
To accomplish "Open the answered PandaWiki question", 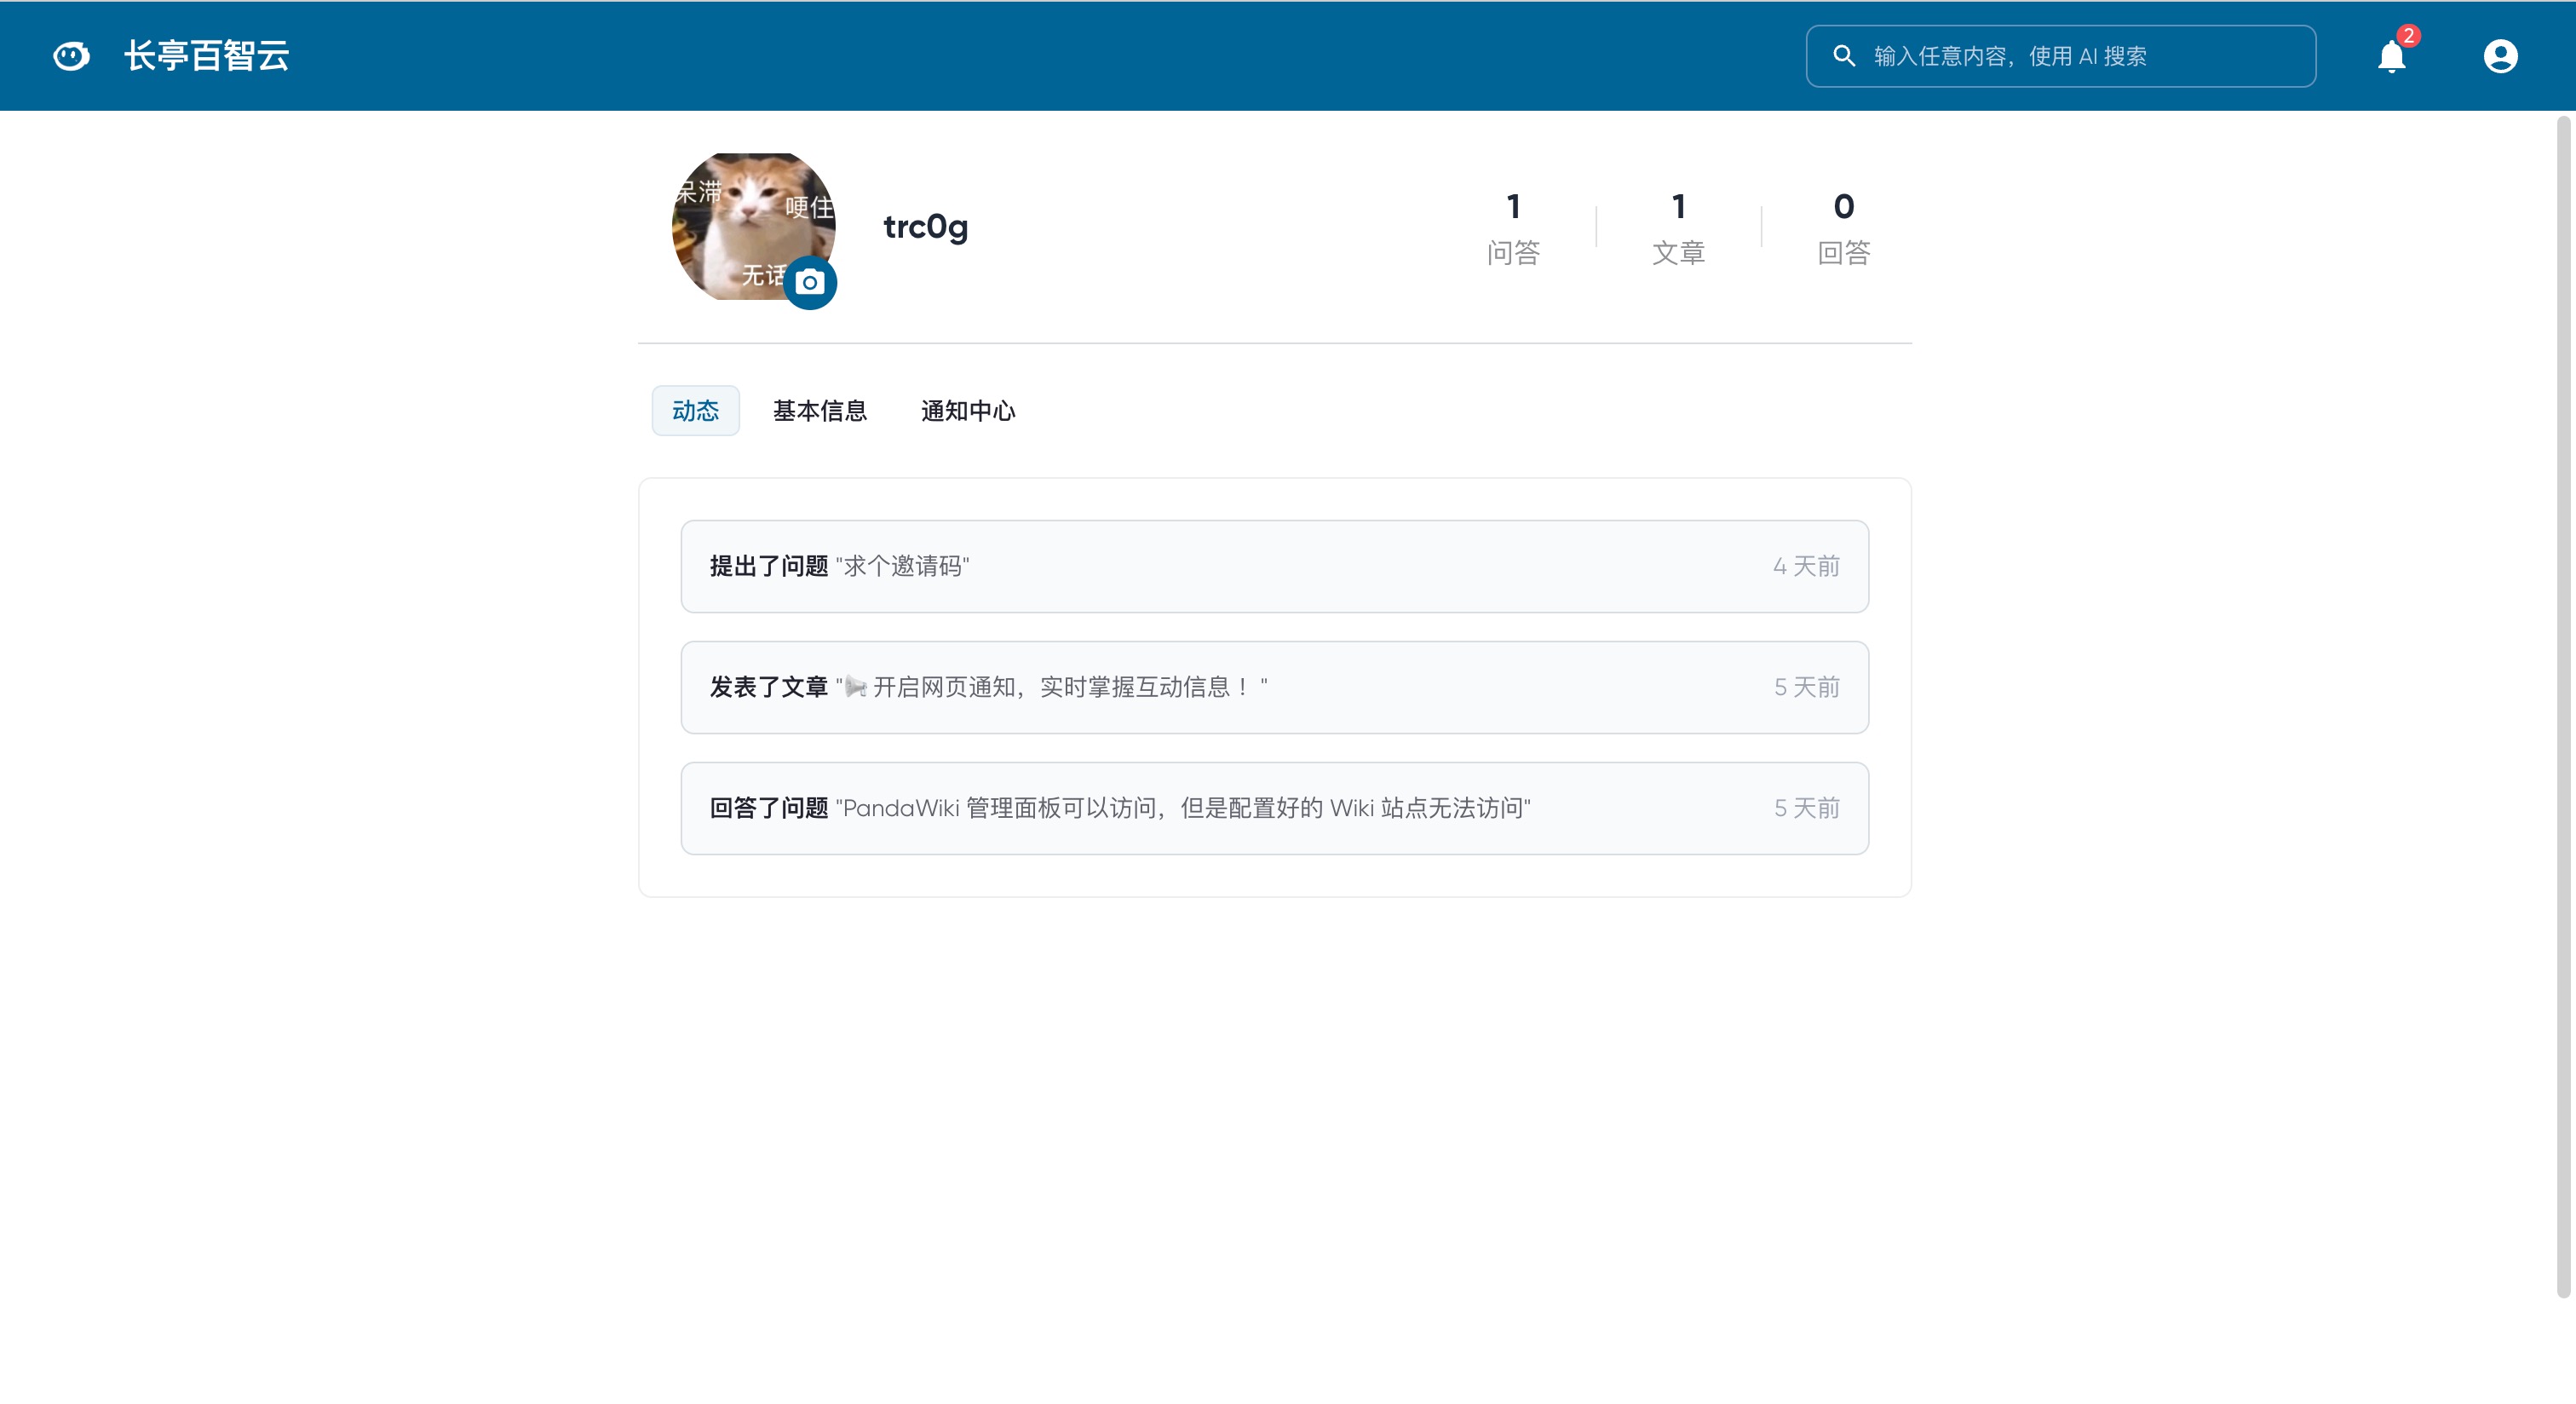I will click(1185, 808).
